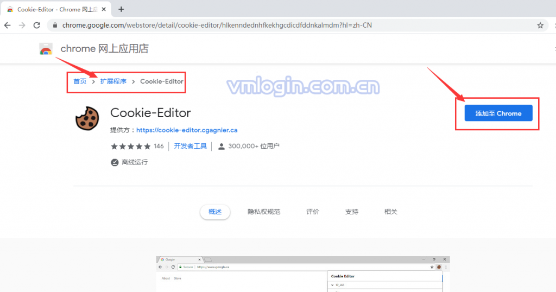Switch to the 支持 tab
Image resolution: width=556 pixels, height=292 pixels.
(352, 212)
